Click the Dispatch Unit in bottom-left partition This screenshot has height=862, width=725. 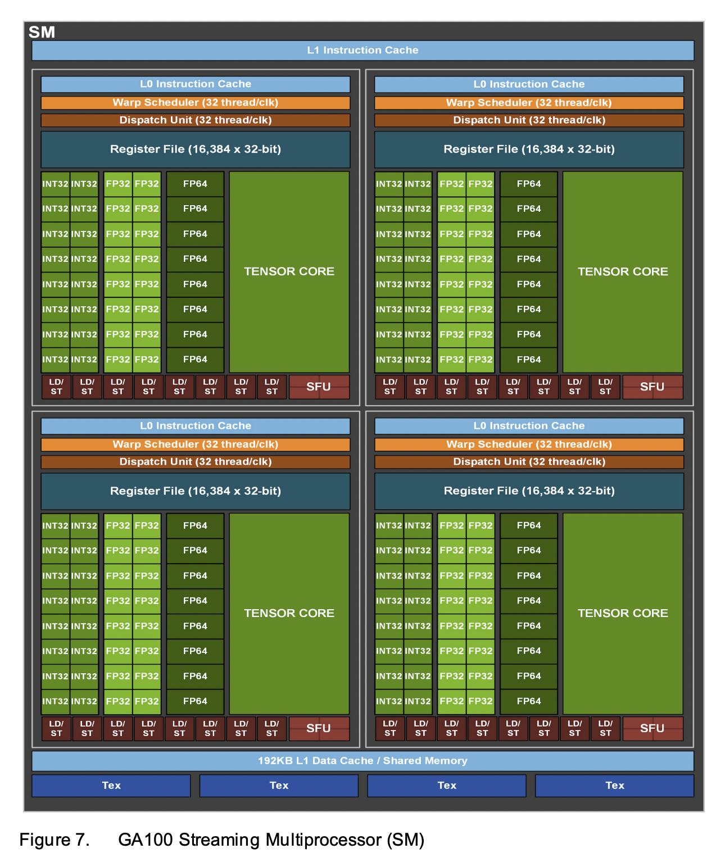click(x=196, y=462)
